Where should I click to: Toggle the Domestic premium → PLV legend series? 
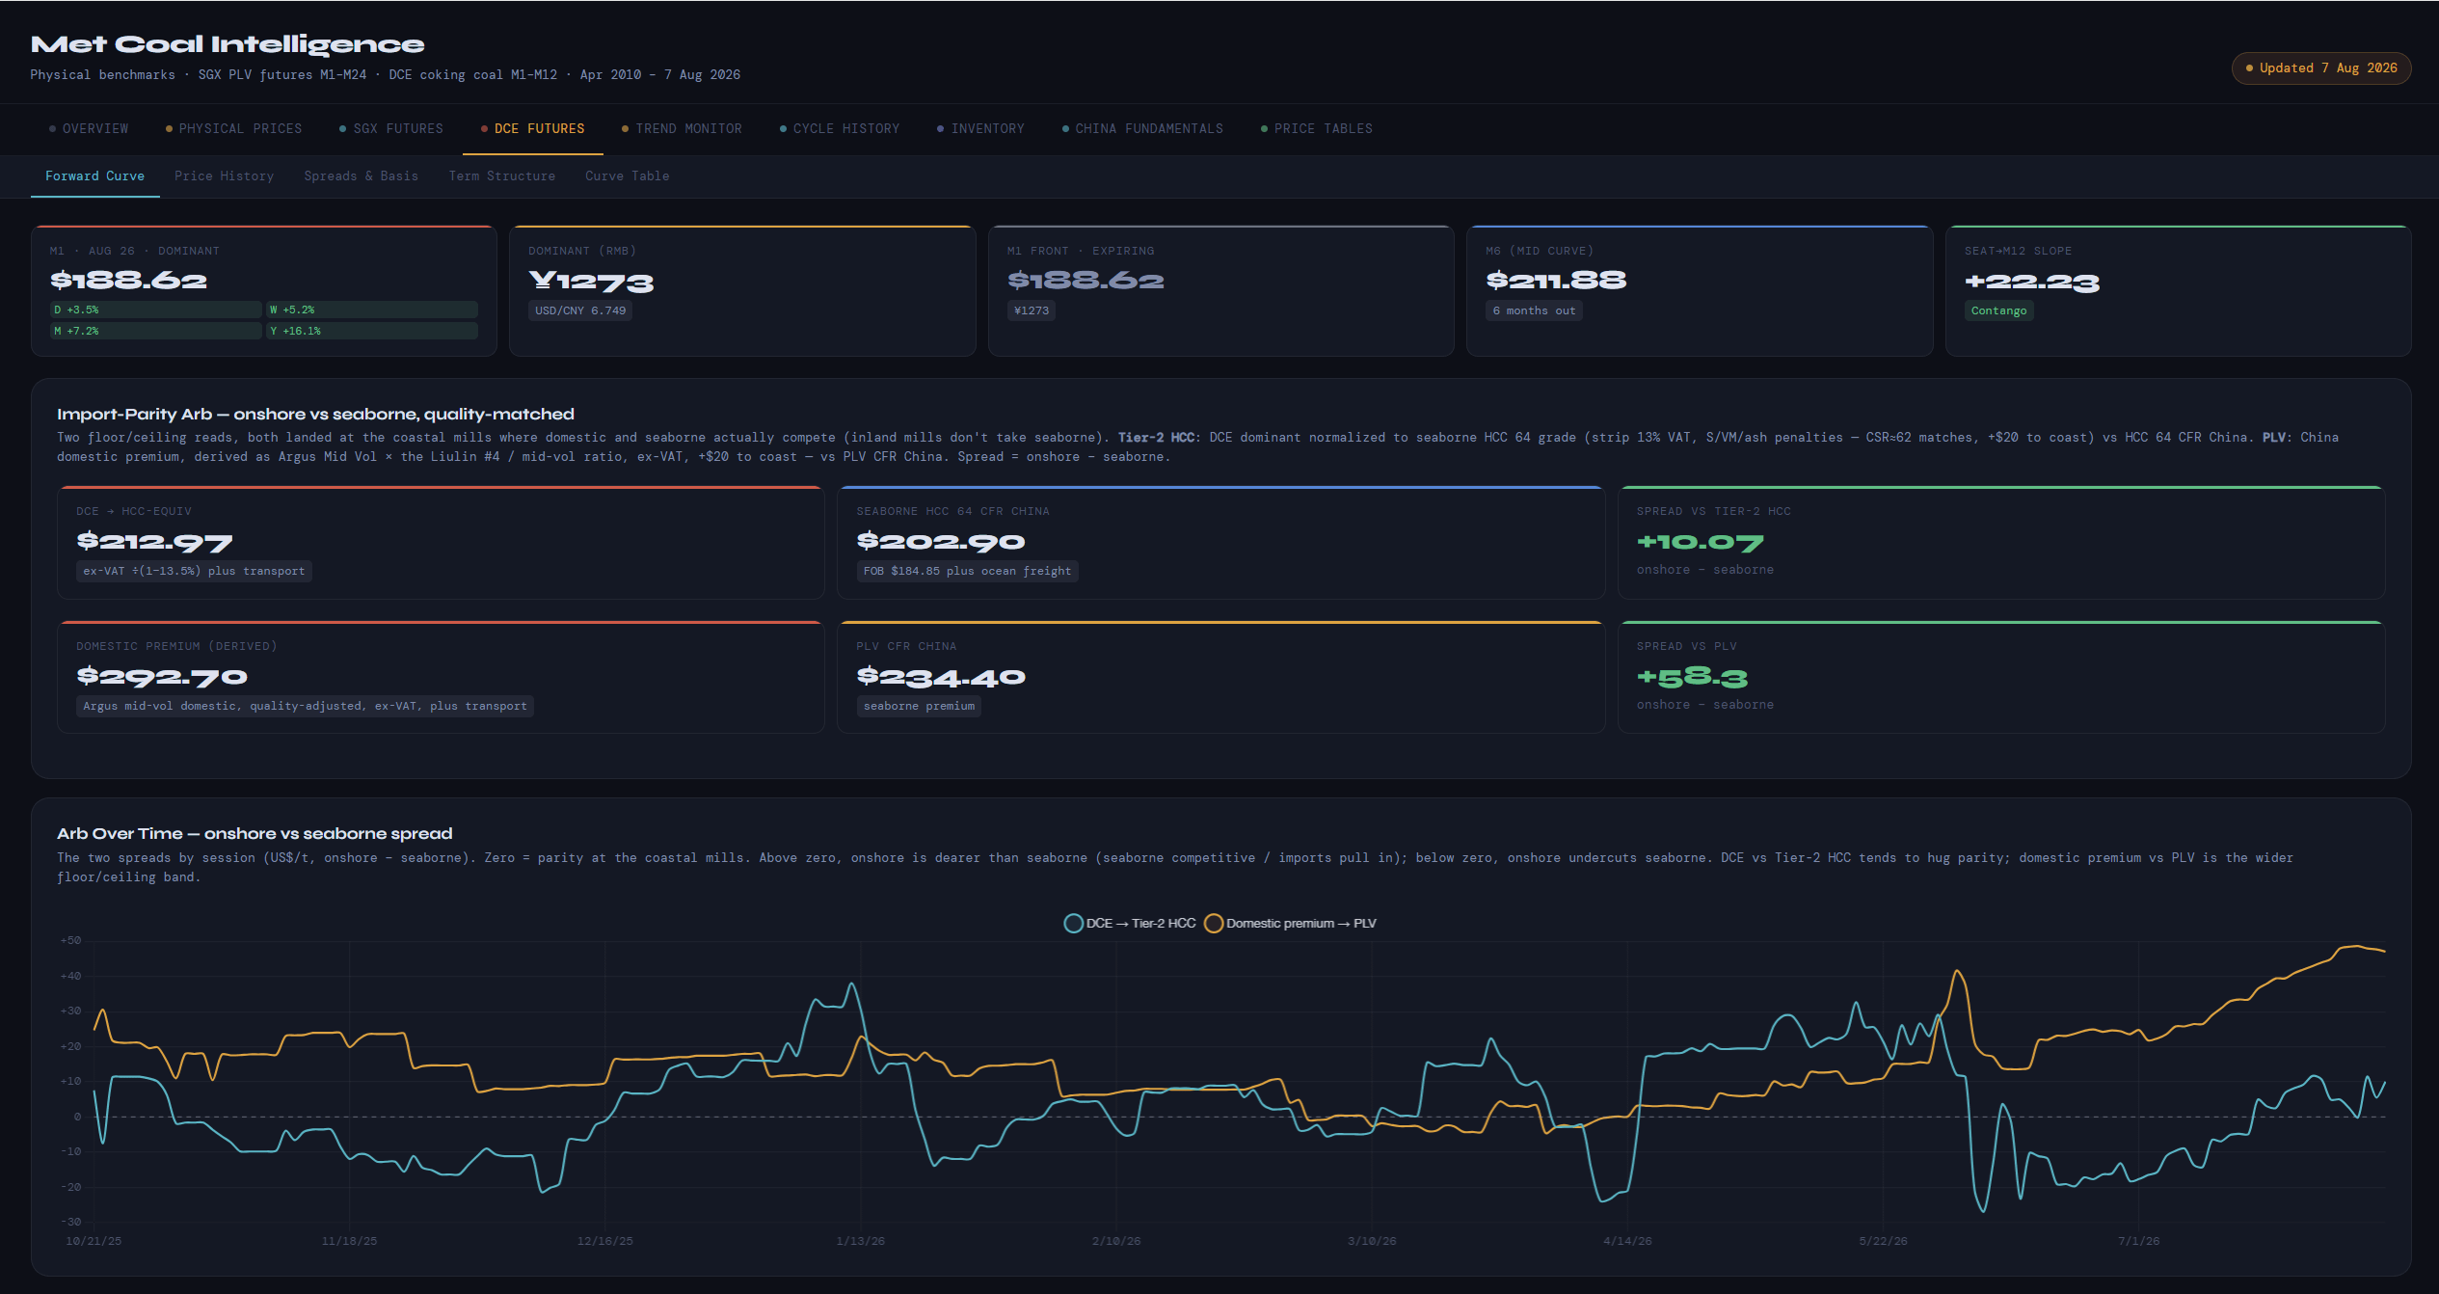click(x=1290, y=923)
